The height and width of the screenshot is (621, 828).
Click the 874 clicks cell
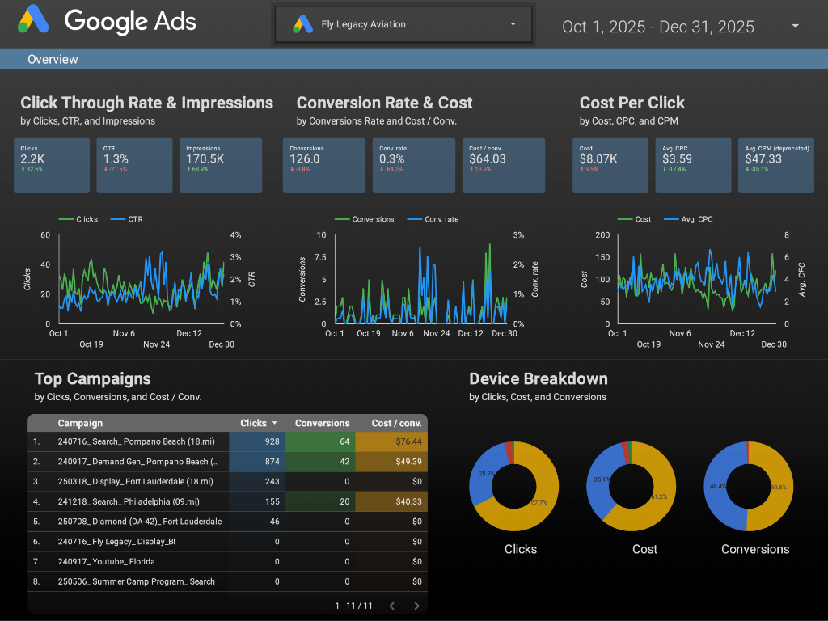point(257,462)
